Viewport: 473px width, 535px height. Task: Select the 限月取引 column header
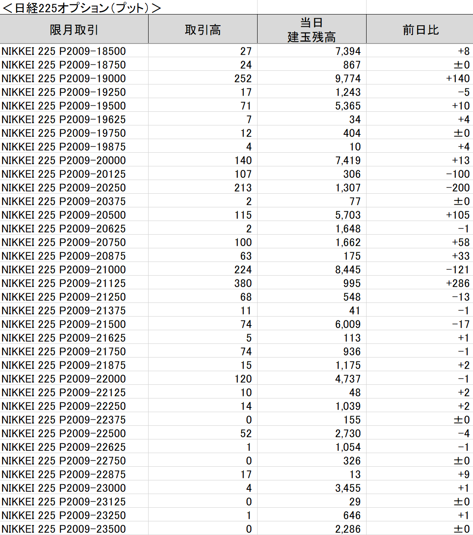[x=74, y=29]
